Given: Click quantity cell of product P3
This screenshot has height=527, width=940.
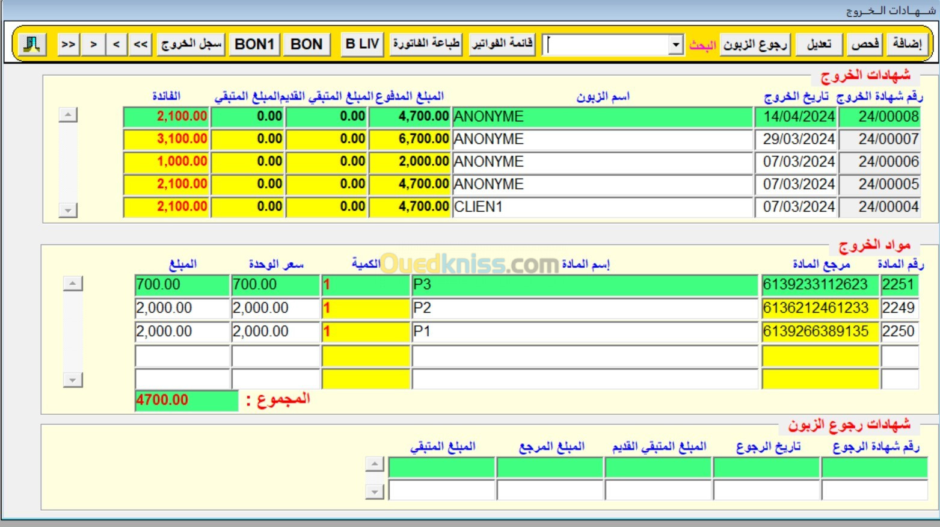Looking at the screenshot, I should 366,285.
